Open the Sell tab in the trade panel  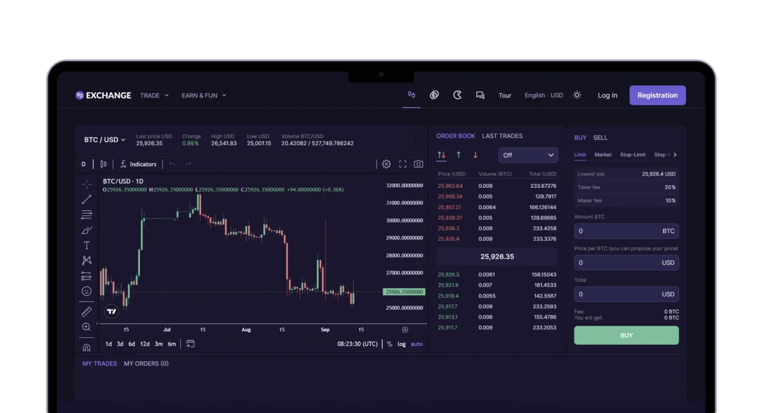click(600, 137)
